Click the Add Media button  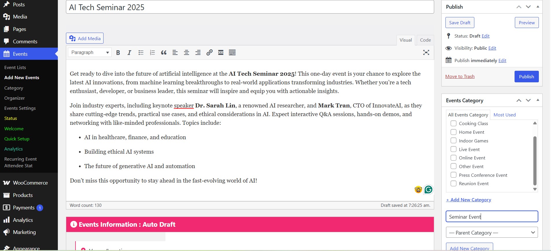coord(85,38)
